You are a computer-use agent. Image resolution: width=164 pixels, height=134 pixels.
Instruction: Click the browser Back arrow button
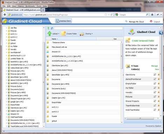tap(5, 15)
